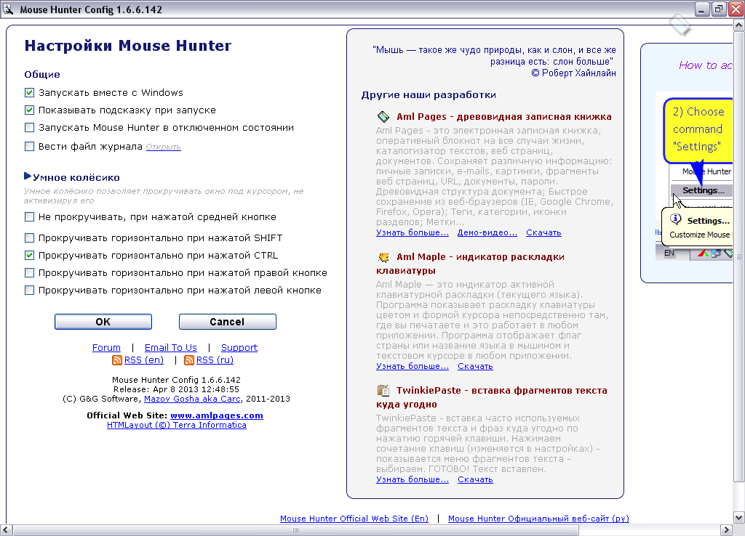Click the vertical scrollbar up arrow

739,25
